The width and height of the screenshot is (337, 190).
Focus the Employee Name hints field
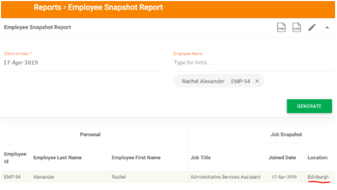tap(254, 63)
